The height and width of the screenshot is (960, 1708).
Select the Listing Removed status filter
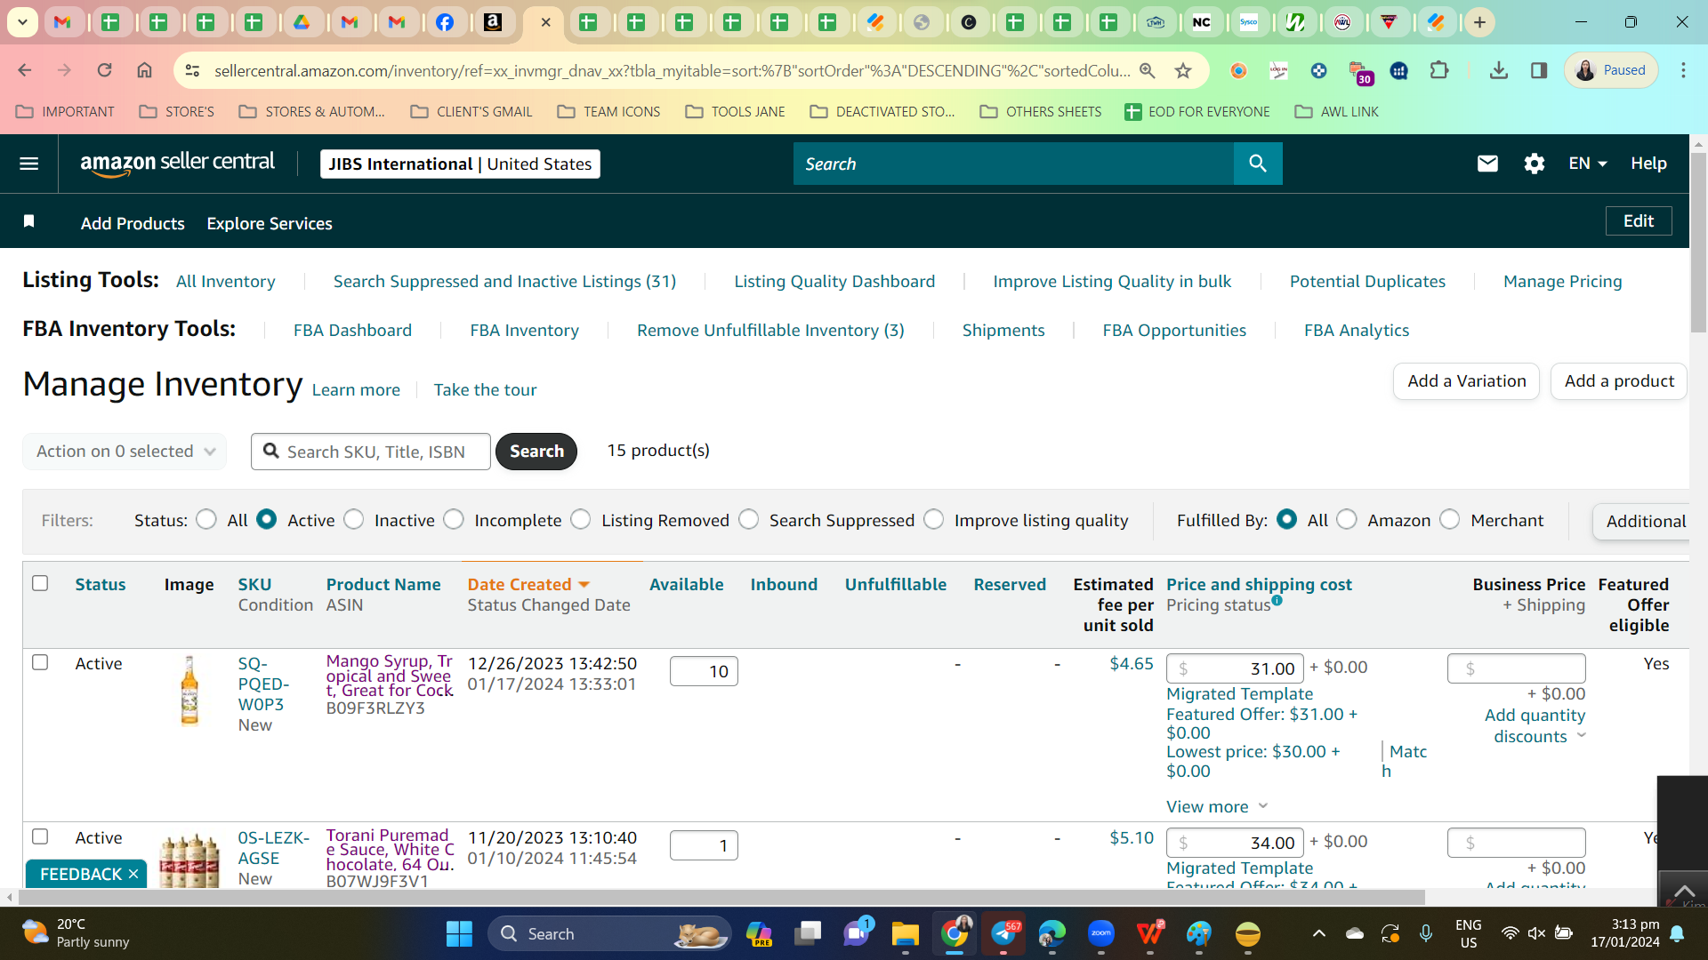pyautogui.click(x=581, y=519)
